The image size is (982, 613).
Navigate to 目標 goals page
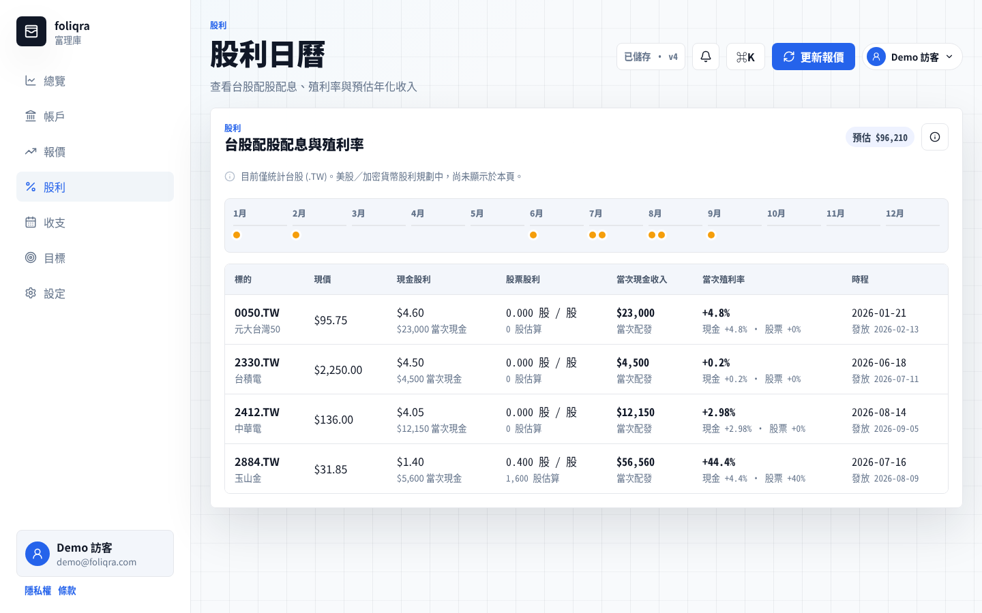tap(95, 257)
